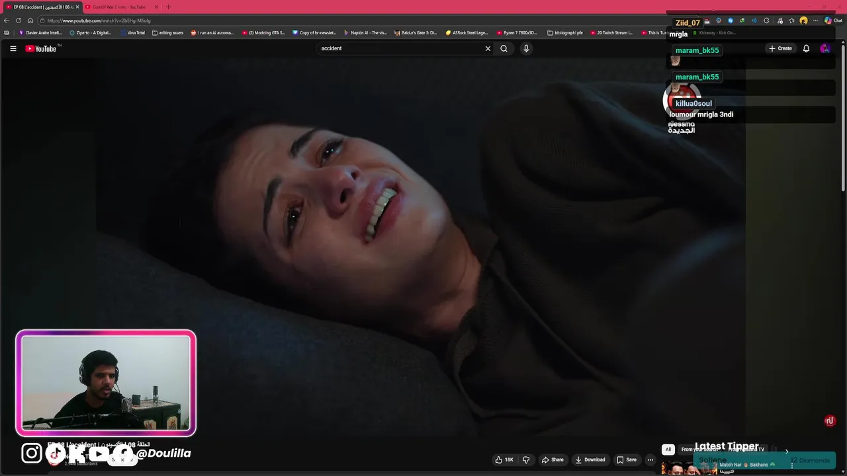The height and width of the screenshot is (476, 847).
Task: Reload the current page
Action: pos(19,20)
